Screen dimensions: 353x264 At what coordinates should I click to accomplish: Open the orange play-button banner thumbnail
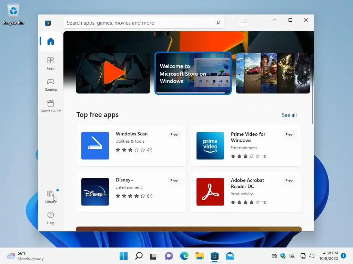click(113, 73)
